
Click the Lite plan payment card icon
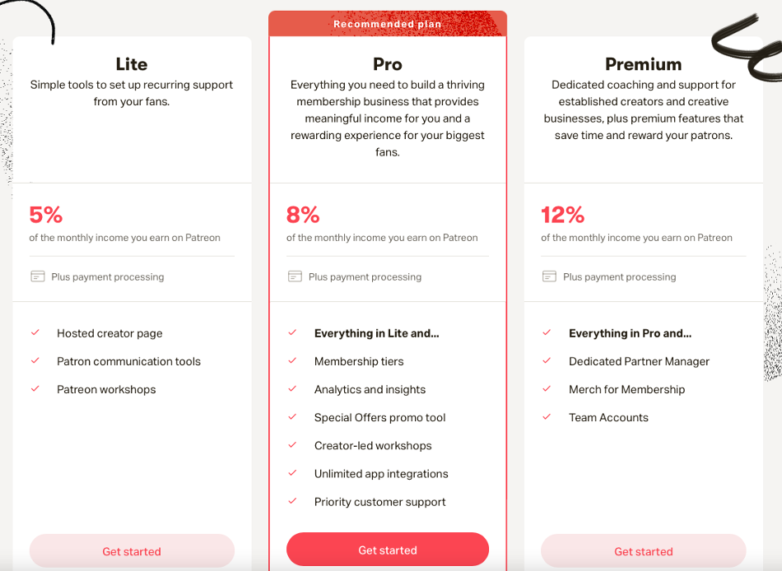click(x=38, y=276)
